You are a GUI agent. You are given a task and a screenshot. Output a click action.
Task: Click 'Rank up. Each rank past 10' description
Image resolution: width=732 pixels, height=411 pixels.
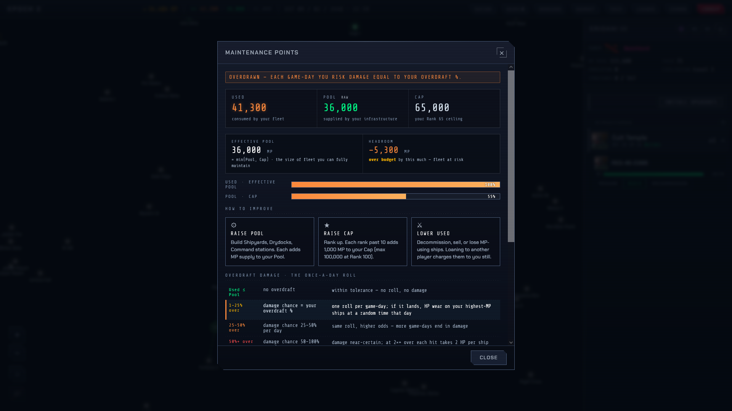[x=361, y=250]
